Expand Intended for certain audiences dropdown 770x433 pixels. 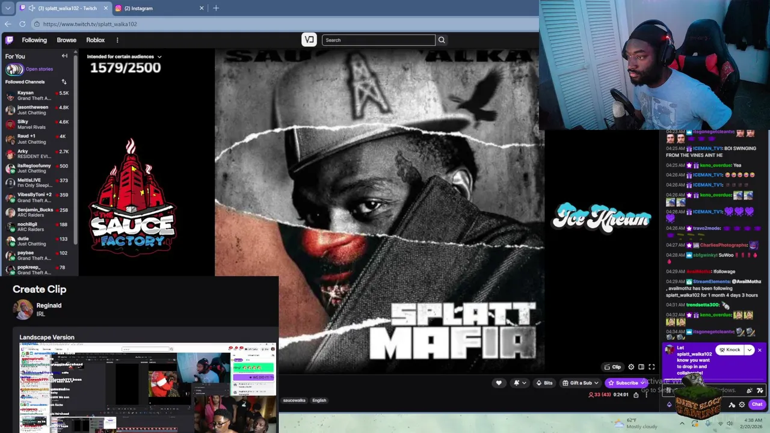pos(125,57)
